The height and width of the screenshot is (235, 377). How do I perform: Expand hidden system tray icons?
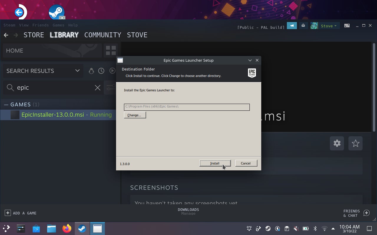(x=333, y=228)
